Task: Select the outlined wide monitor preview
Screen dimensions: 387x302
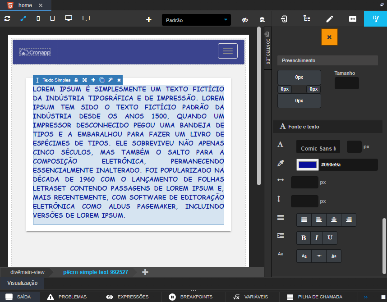Action: point(86,18)
